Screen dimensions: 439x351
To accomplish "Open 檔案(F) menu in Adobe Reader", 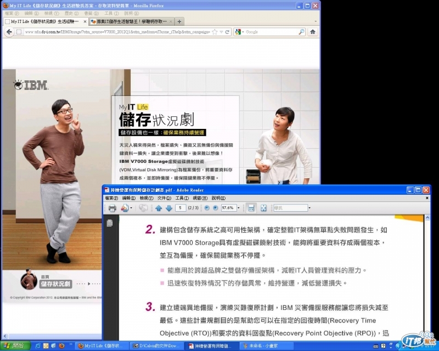I will click(x=111, y=198).
